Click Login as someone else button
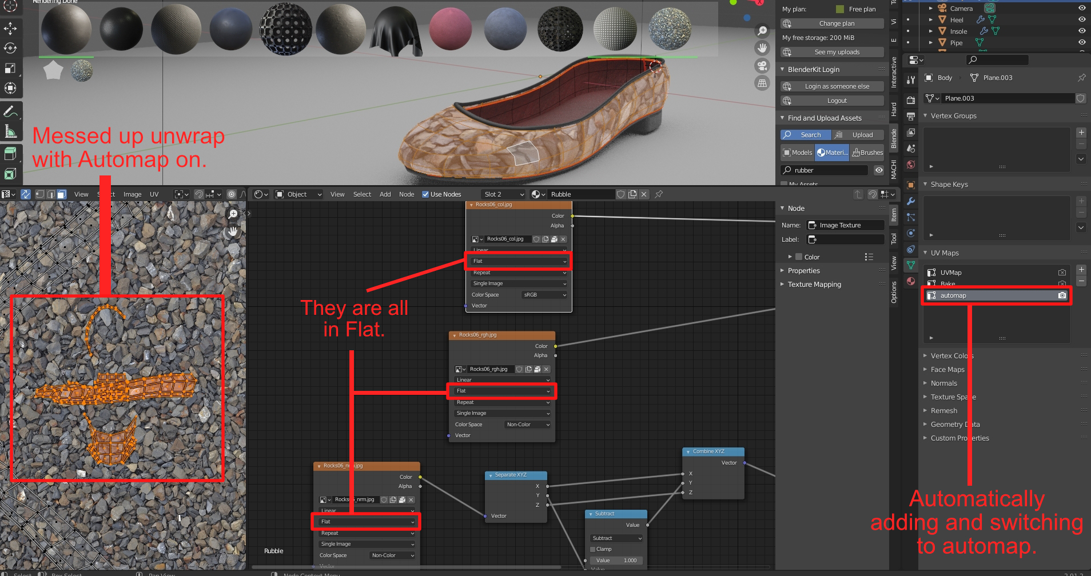The width and height of the screenshot is (1091, 576). [x=833, y=86]
